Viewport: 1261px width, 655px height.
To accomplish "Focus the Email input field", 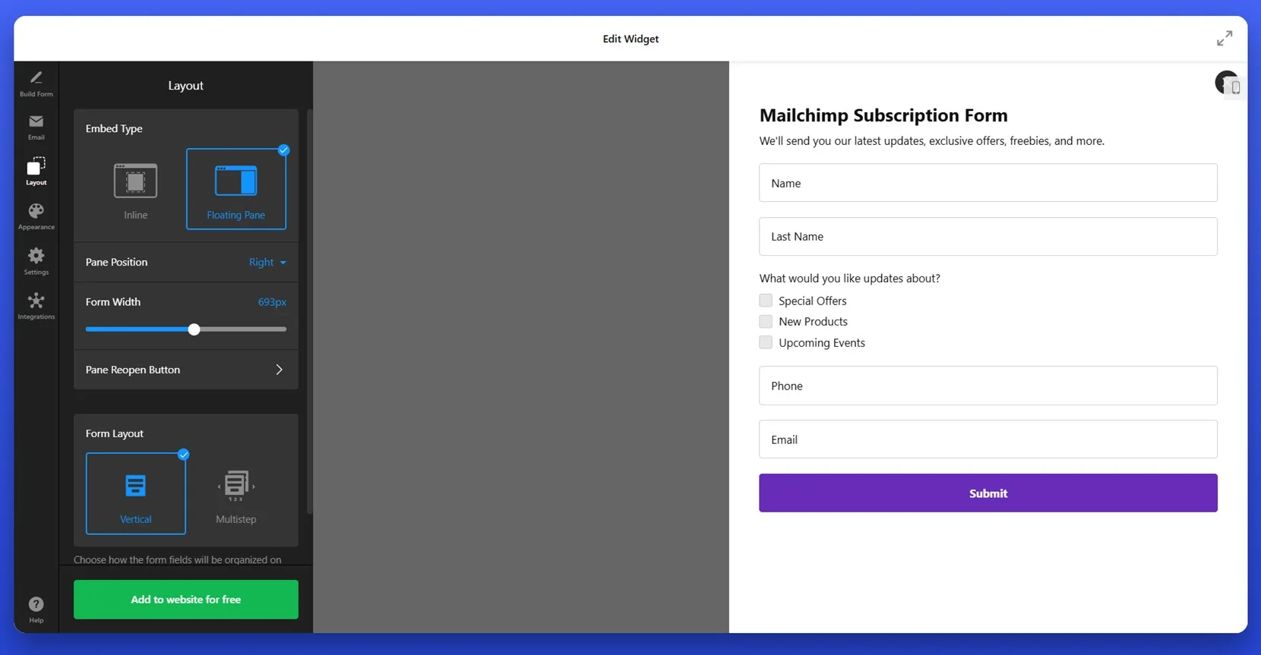I will pos(988,439).
